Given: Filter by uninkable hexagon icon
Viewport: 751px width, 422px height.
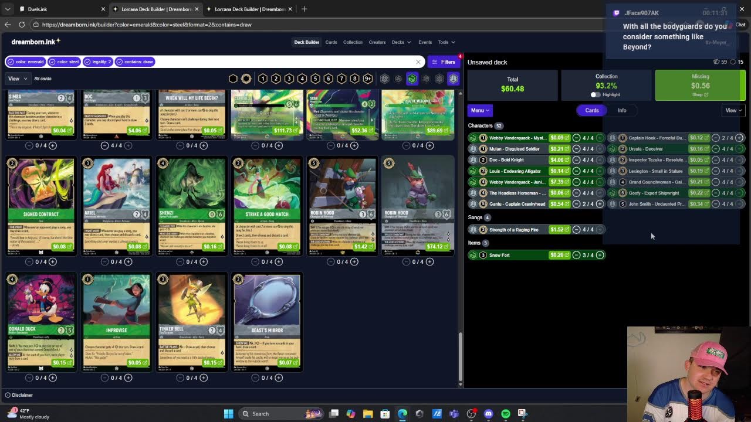Looking at the screenshot, I should tap(233, 79).
